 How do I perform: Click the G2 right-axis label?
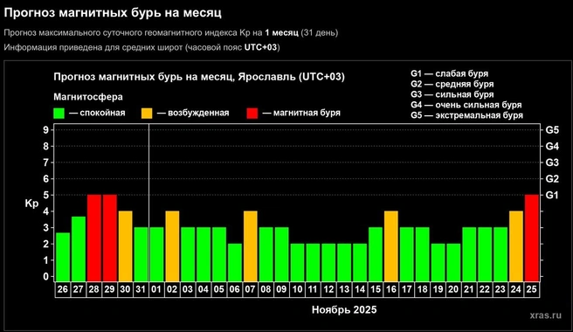[552, 179]
